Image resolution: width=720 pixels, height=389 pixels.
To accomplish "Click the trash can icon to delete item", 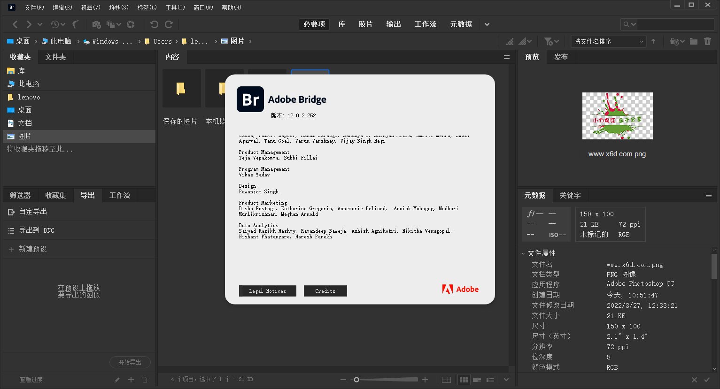I will [708, 41].
